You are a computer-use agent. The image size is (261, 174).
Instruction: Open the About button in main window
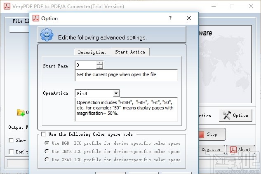pos(240,149)
